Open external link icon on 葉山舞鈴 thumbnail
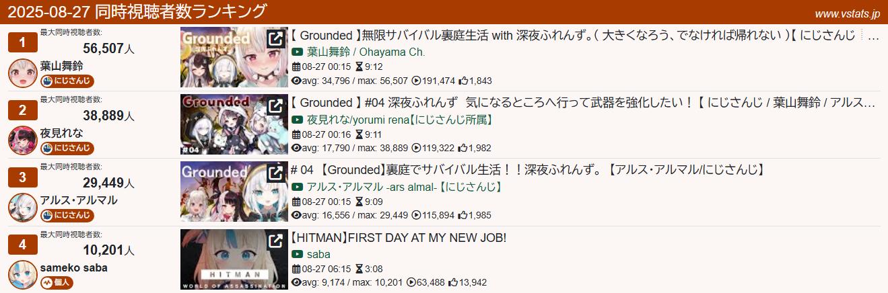The image size is (888, 293). [275, 38]
